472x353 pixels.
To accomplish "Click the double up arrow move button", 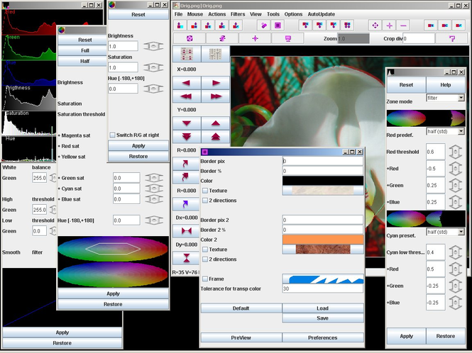I will click(216, 137).
